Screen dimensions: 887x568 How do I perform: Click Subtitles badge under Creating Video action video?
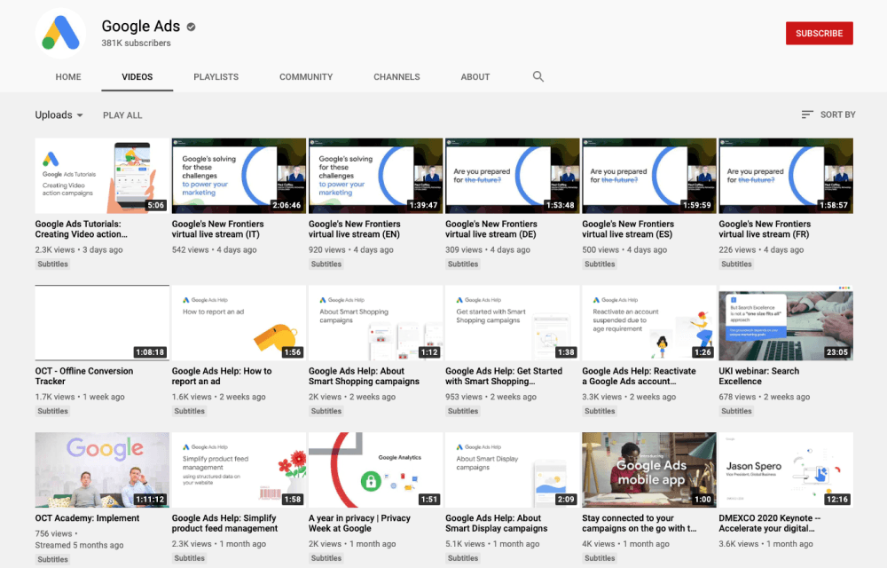point(52,264)
